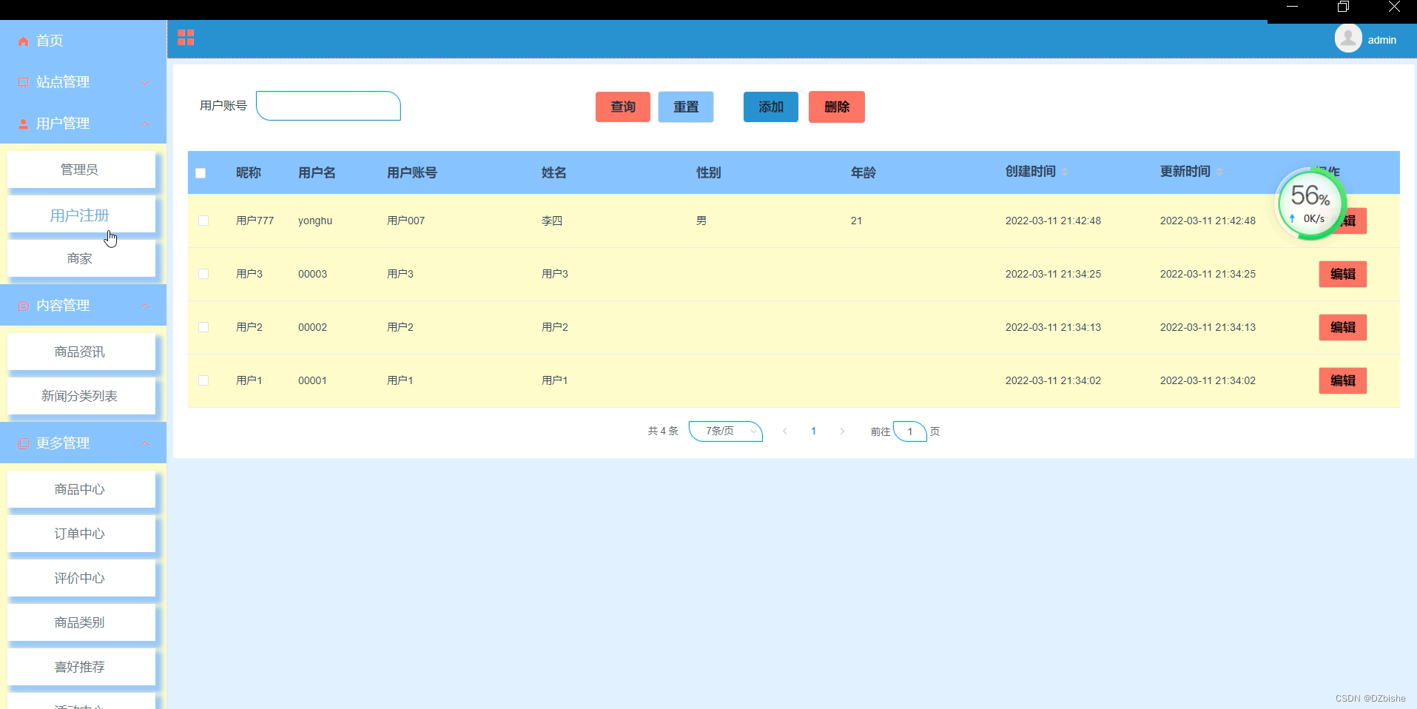Select 用户注册 menu item
Image resolution: width=1417 pixels, height=709 pixels.
pyautogui.click(x=81, y=215)
